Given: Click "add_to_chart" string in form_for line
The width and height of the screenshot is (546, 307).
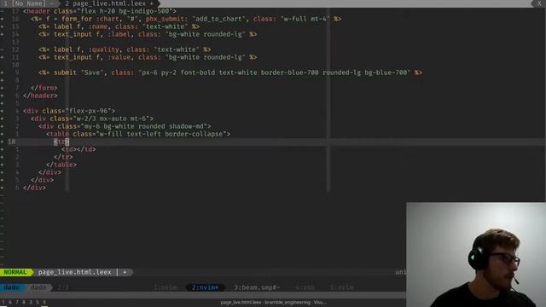Looking at the screenshot, I should [x=218, y=19].
